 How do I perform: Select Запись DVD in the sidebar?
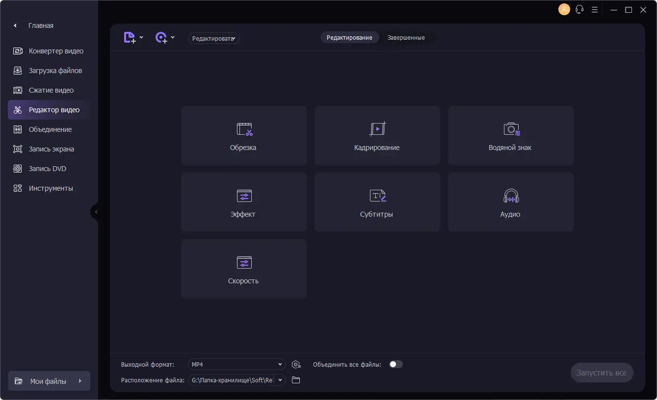point(49,169)
